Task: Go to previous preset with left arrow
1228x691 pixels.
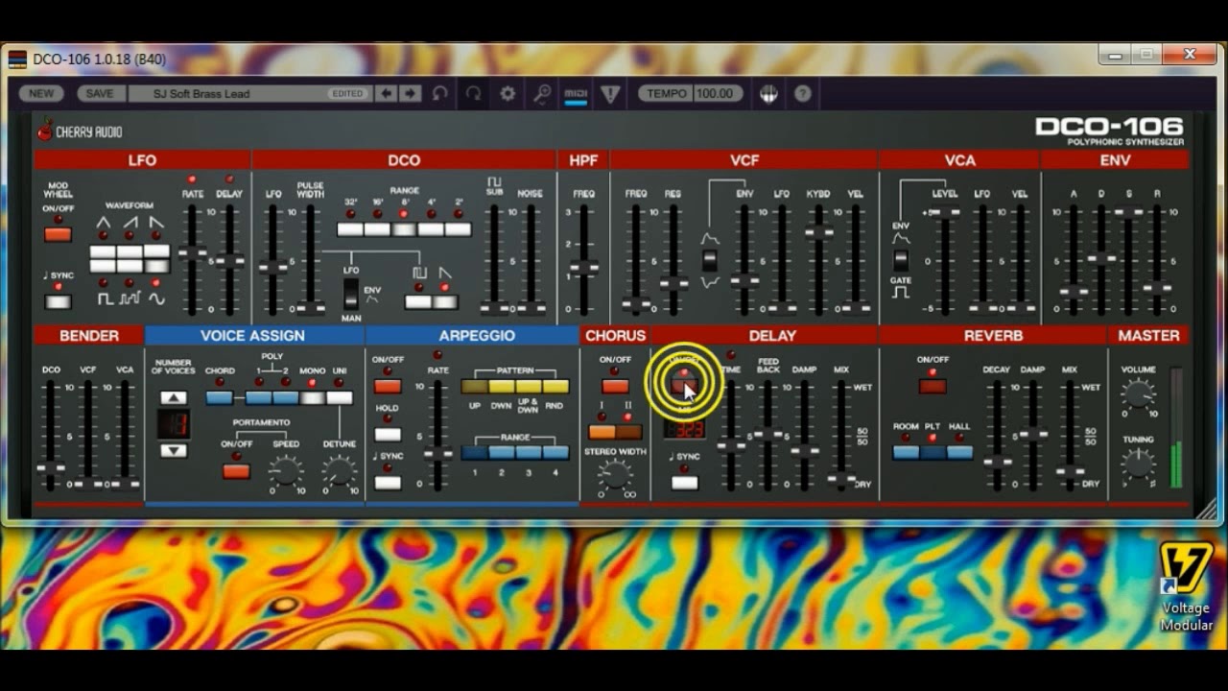Action: (x=386, y=93)
